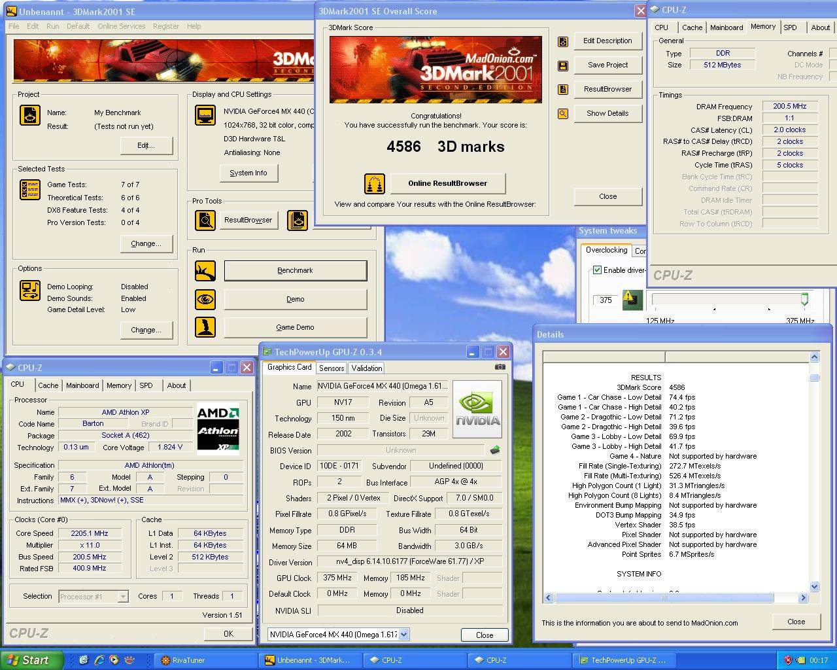Click the Edit Description button
This screenshot has height=670, width=837.
click(x=607, y=41)
